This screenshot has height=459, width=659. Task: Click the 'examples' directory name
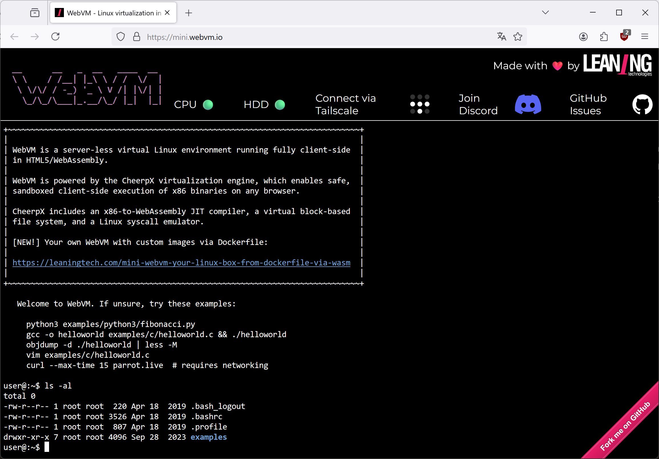point(209,437)
